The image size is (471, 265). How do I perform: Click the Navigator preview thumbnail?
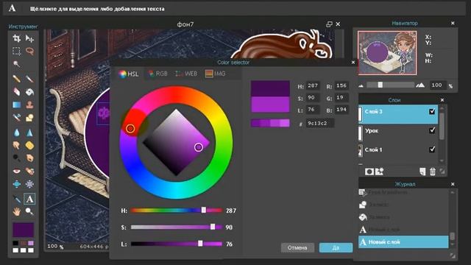point(387,53)
